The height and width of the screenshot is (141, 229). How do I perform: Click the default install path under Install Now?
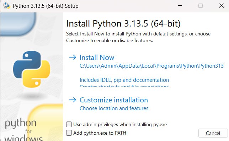point(151,66)
